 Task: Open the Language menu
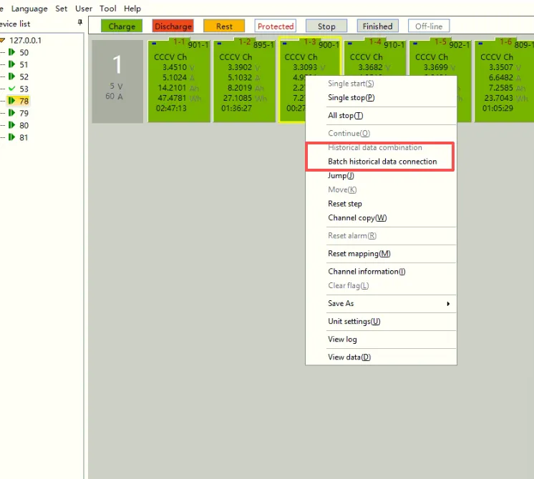click(x=29, y=9)
